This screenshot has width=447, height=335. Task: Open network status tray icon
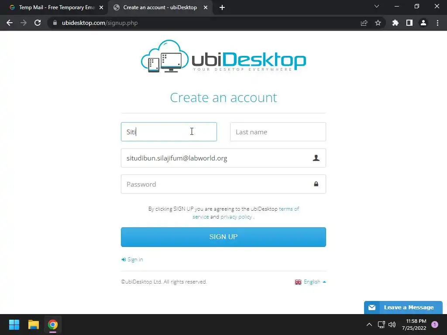381,325
